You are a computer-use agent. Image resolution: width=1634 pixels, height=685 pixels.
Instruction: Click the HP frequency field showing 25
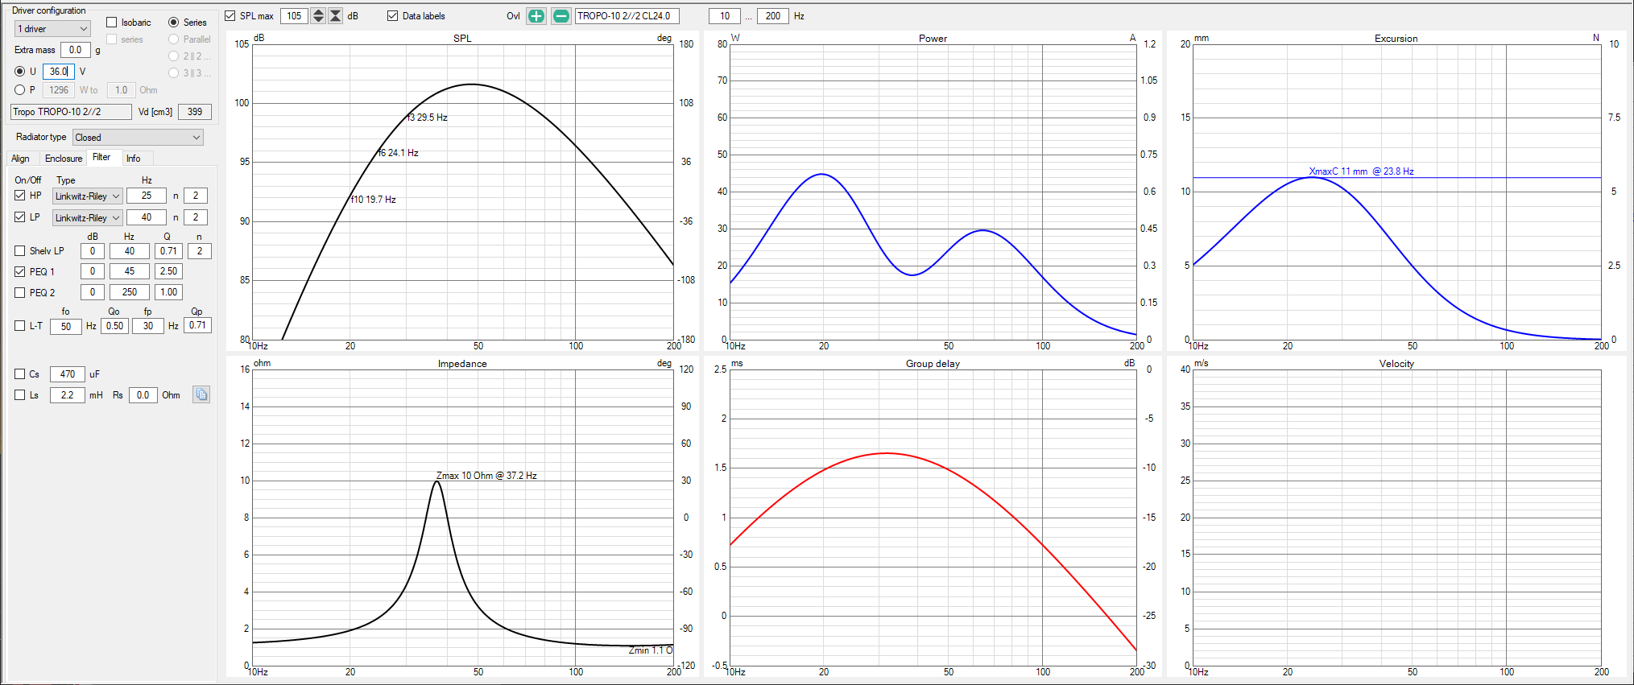[147, 196]
